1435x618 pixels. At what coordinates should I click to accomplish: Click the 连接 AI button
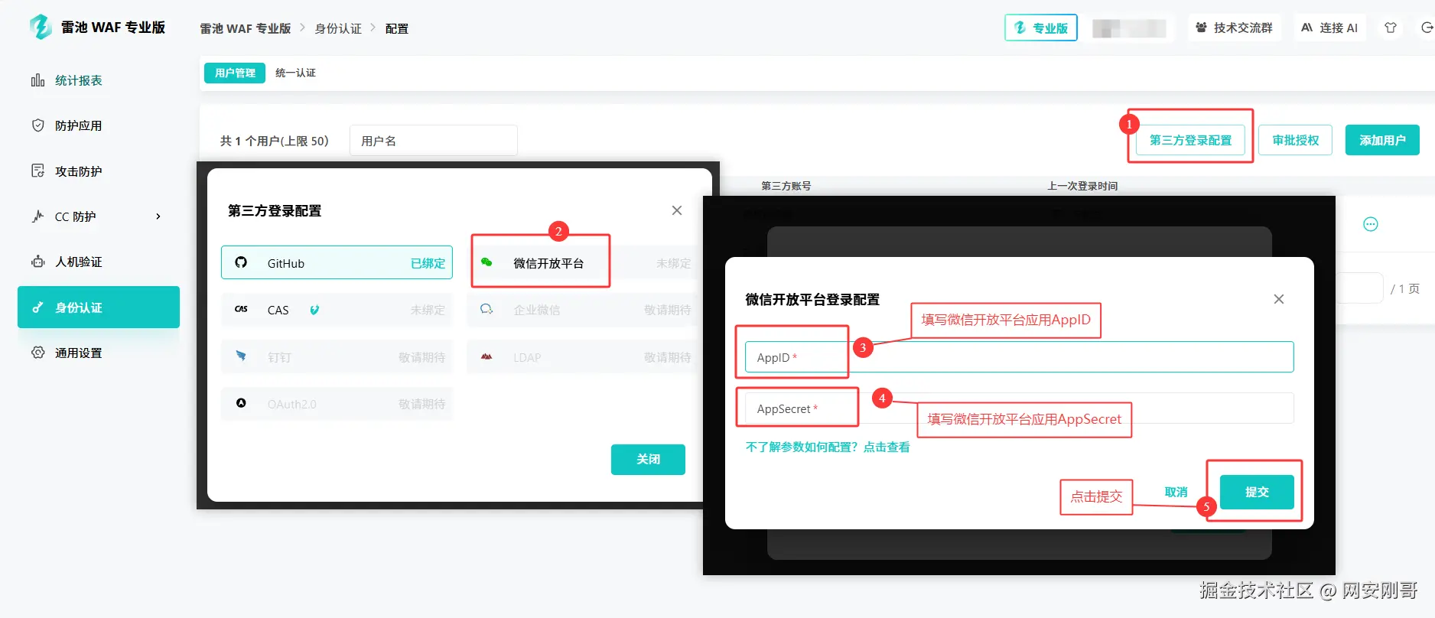[1329, 28]
